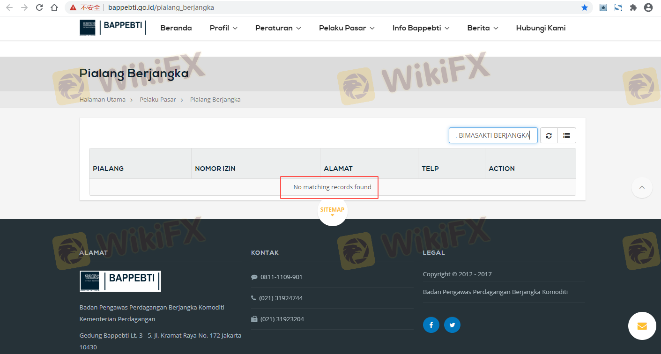Click the yellow envelope message icon
This screenshot has width=661, height=354.
coord(642,326)
